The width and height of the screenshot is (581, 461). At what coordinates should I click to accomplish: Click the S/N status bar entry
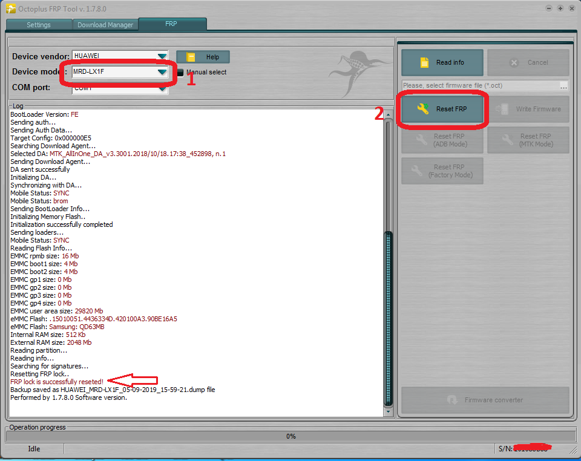tap(525, 449)
